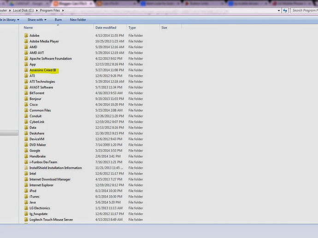Click the DVD Maker folder icon

(x=26, y=145)
